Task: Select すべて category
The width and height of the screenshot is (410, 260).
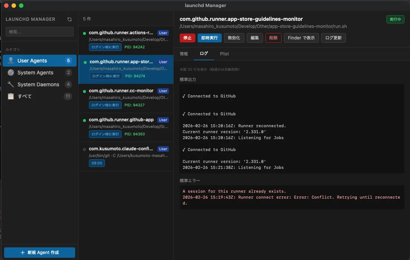Action: pos(39,96)
